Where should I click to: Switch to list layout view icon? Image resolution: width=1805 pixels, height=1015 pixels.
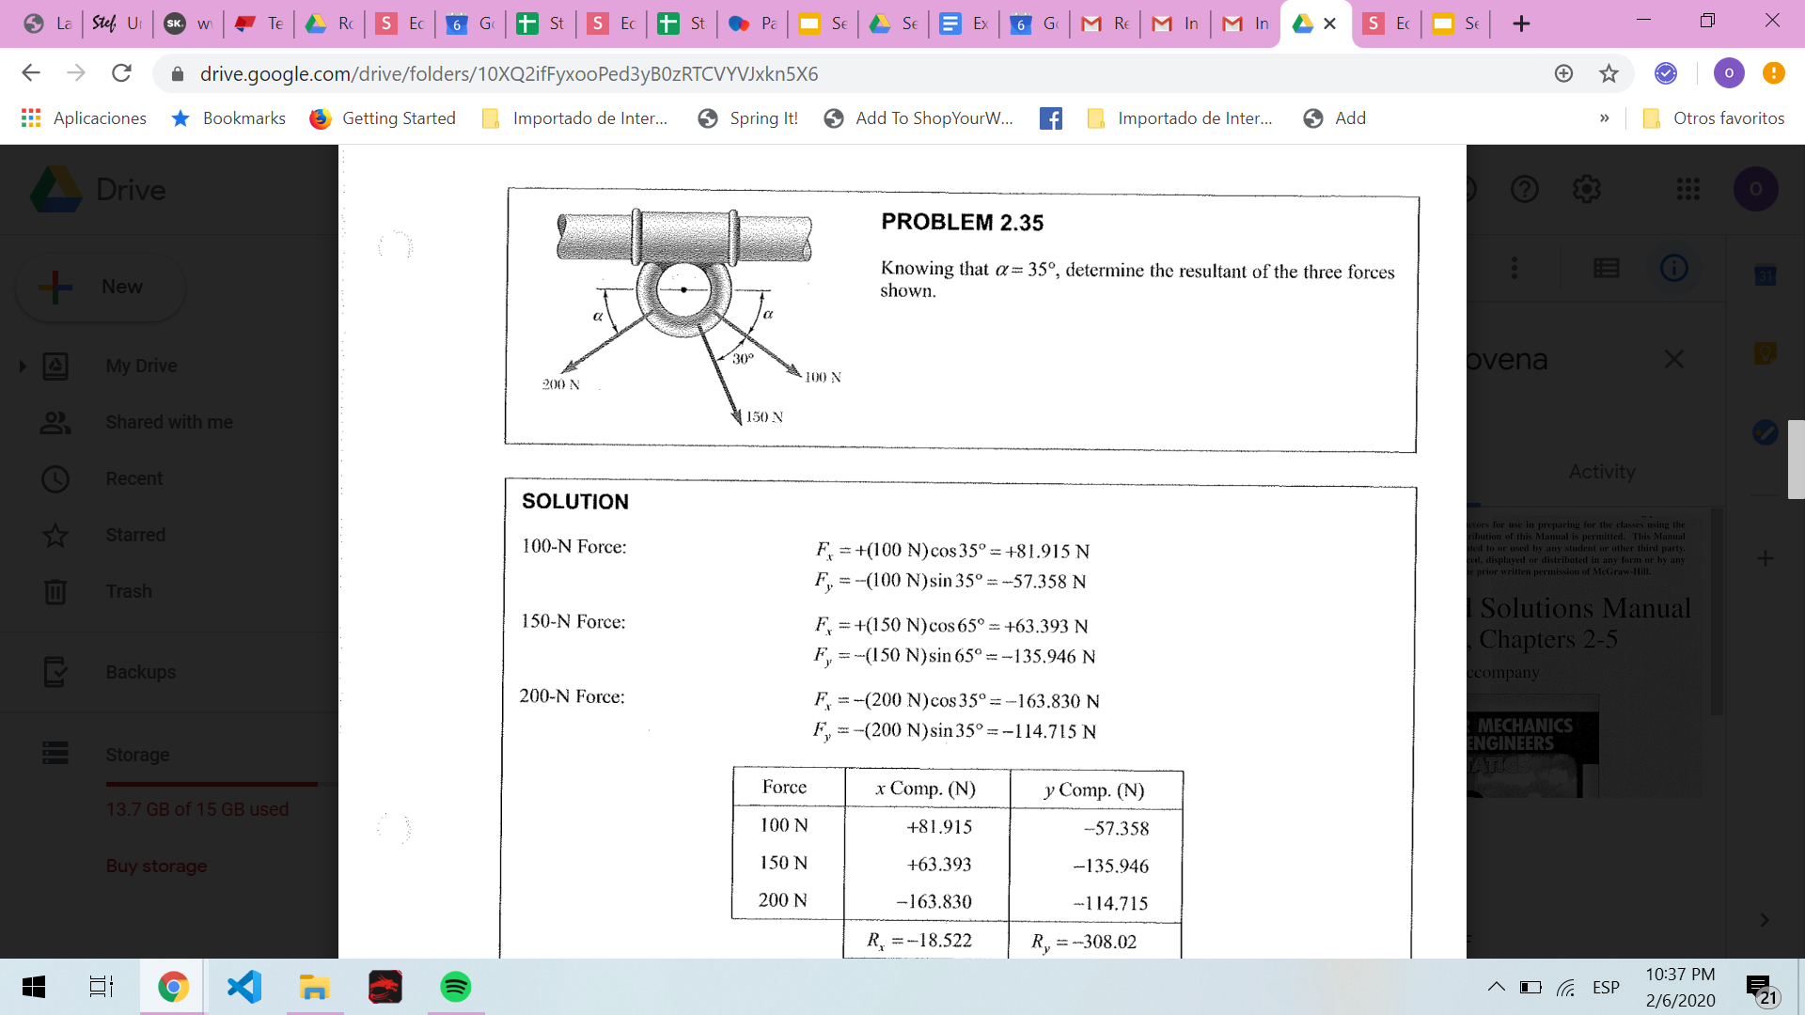coord(1606,269)
